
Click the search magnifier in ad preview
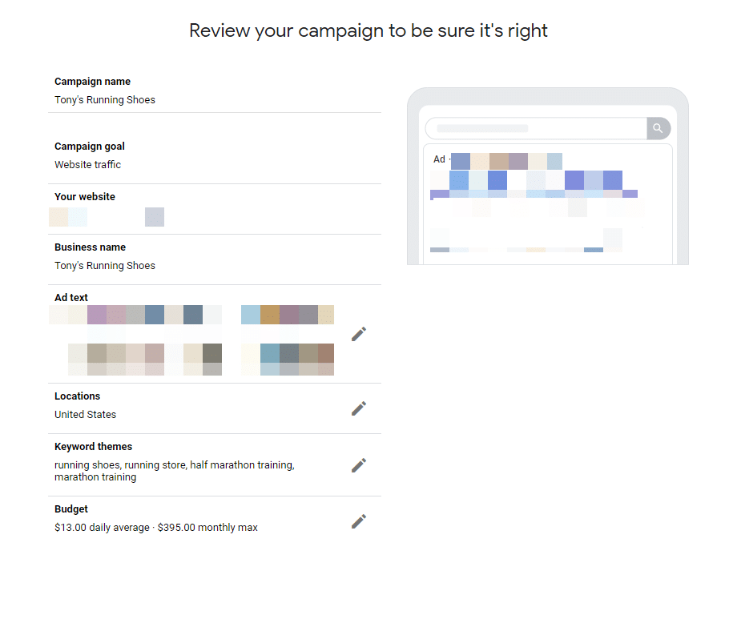pyautogui.click(x=658, y=128)
